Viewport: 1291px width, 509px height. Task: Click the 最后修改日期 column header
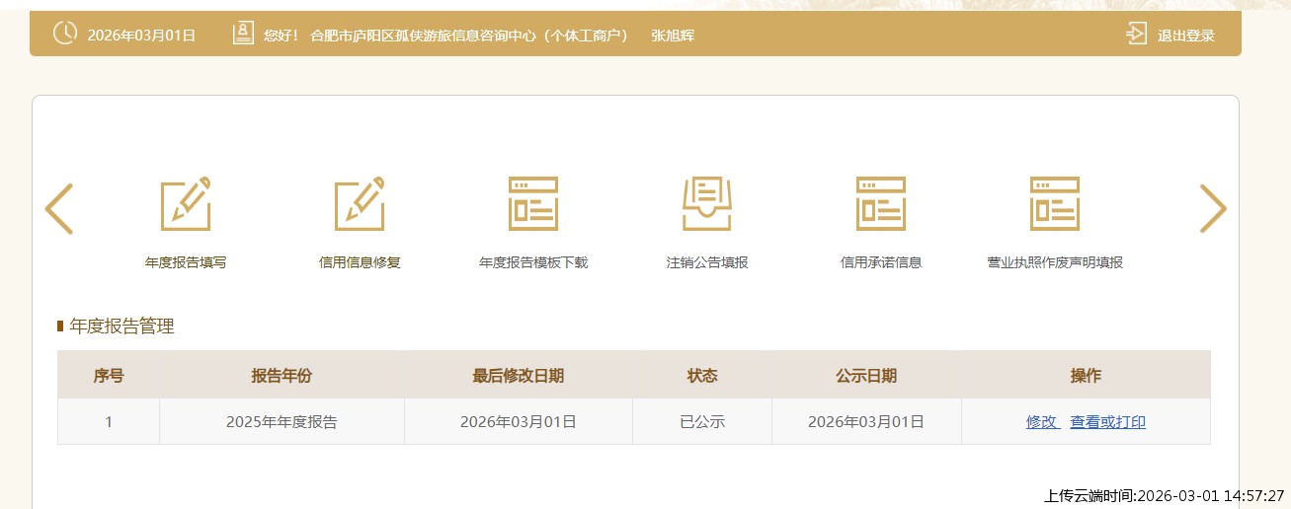519,375
